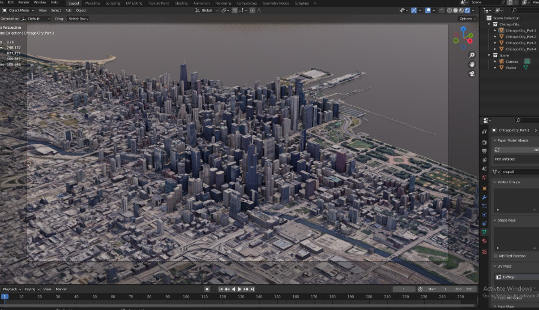Collapse the Chicago-City collection
The image size is (539, 310).
tap(489, 24)
